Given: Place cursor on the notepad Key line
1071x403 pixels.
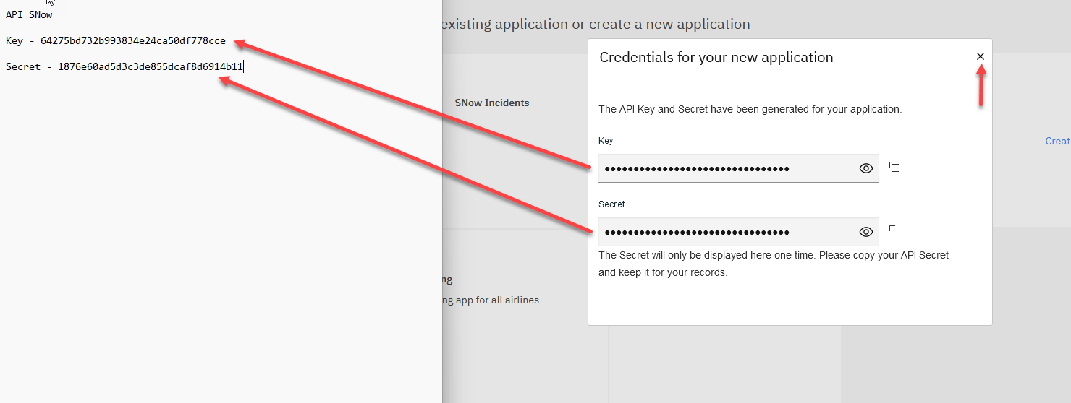Looking at the screenshot, I should coord(116,41).
